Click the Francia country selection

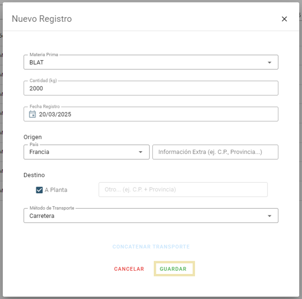click(x=40, y=152)
